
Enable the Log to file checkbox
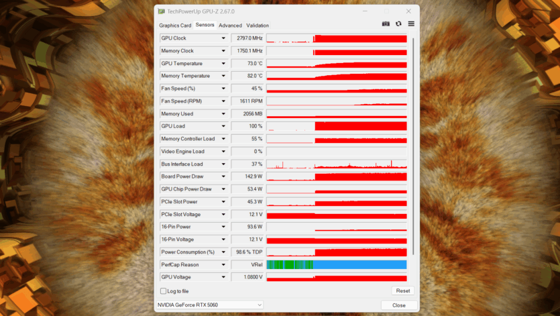[164, 291]
